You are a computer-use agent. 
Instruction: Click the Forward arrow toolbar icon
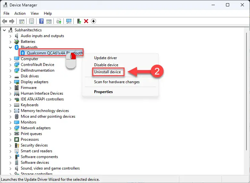[x=12, y=21]
